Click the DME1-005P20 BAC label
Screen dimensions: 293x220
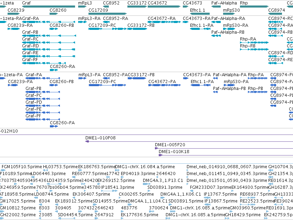[170, 145]
